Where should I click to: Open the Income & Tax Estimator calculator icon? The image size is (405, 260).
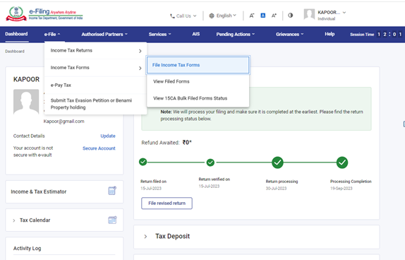point(112,191)
